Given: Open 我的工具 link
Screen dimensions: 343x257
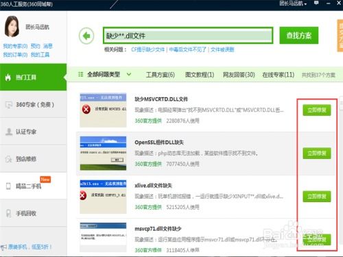Looking at the screenshot, I should (40, 55).
